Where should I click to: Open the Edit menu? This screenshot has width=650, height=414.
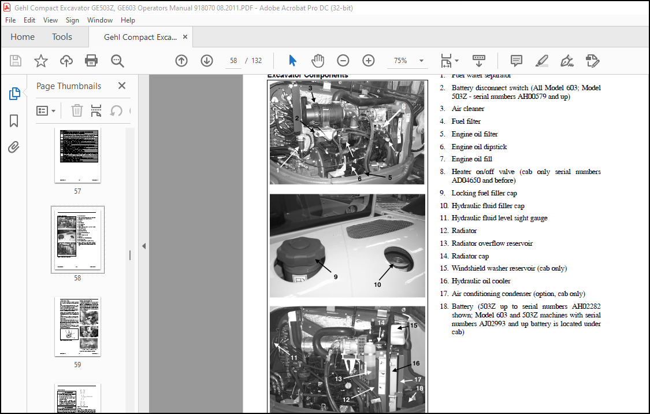pos(29,20)
